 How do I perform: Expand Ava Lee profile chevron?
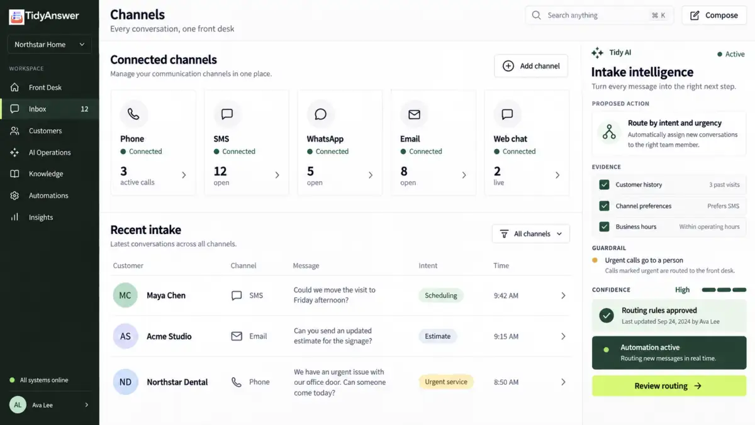click(x=87, y=405)
